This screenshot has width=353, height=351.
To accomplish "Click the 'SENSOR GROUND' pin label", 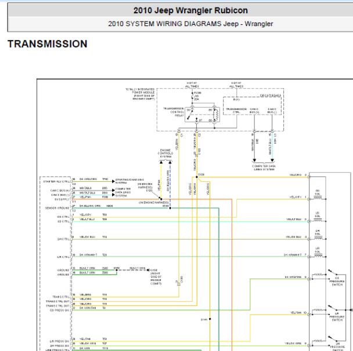I will click(x=57, y=208).
